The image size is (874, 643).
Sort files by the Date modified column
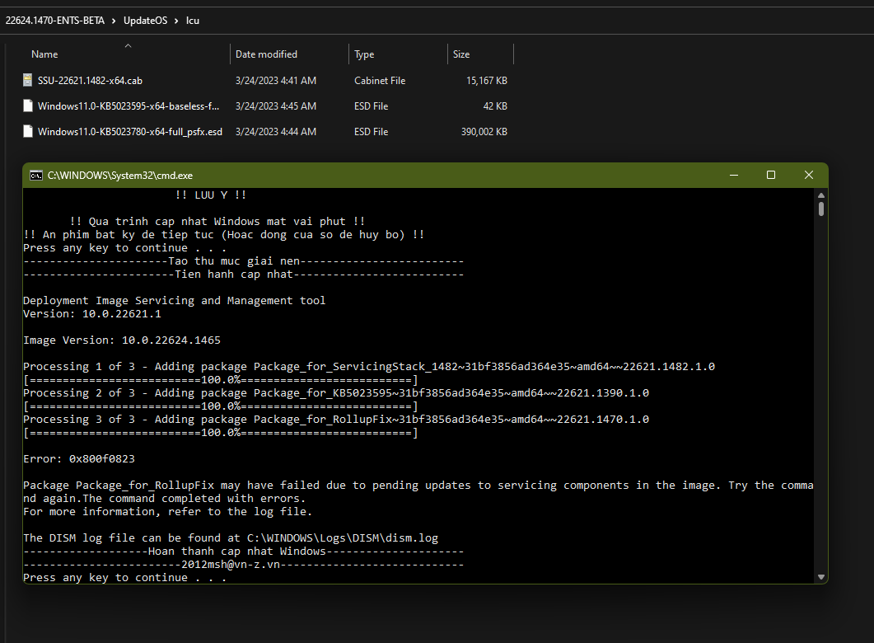click(x=266, y=54)
